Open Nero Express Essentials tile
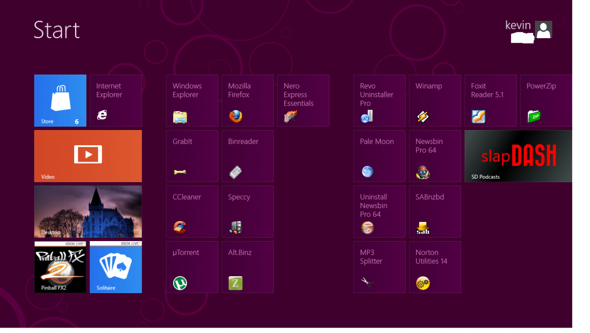590x333 pixels. (x=303, y=100)
